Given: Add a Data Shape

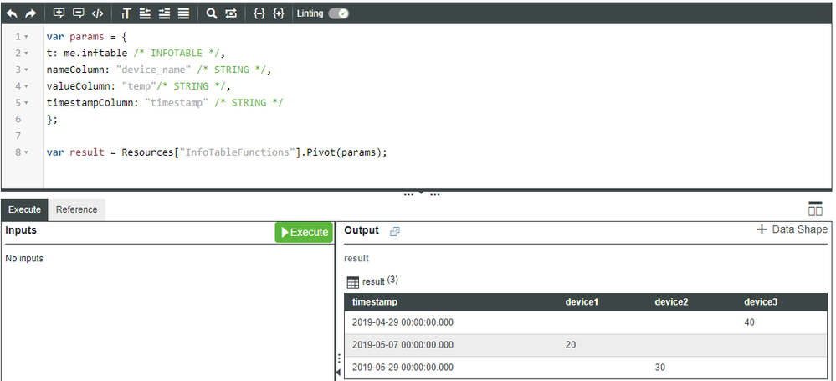Looking at the screenshot, I should point(792,229).
